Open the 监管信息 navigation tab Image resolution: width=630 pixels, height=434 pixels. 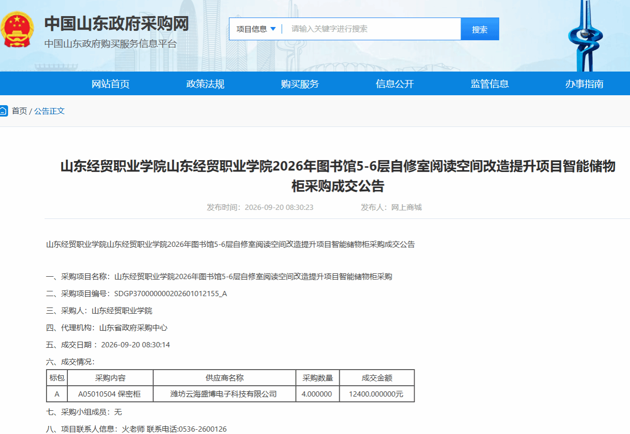tap(490, 84)
